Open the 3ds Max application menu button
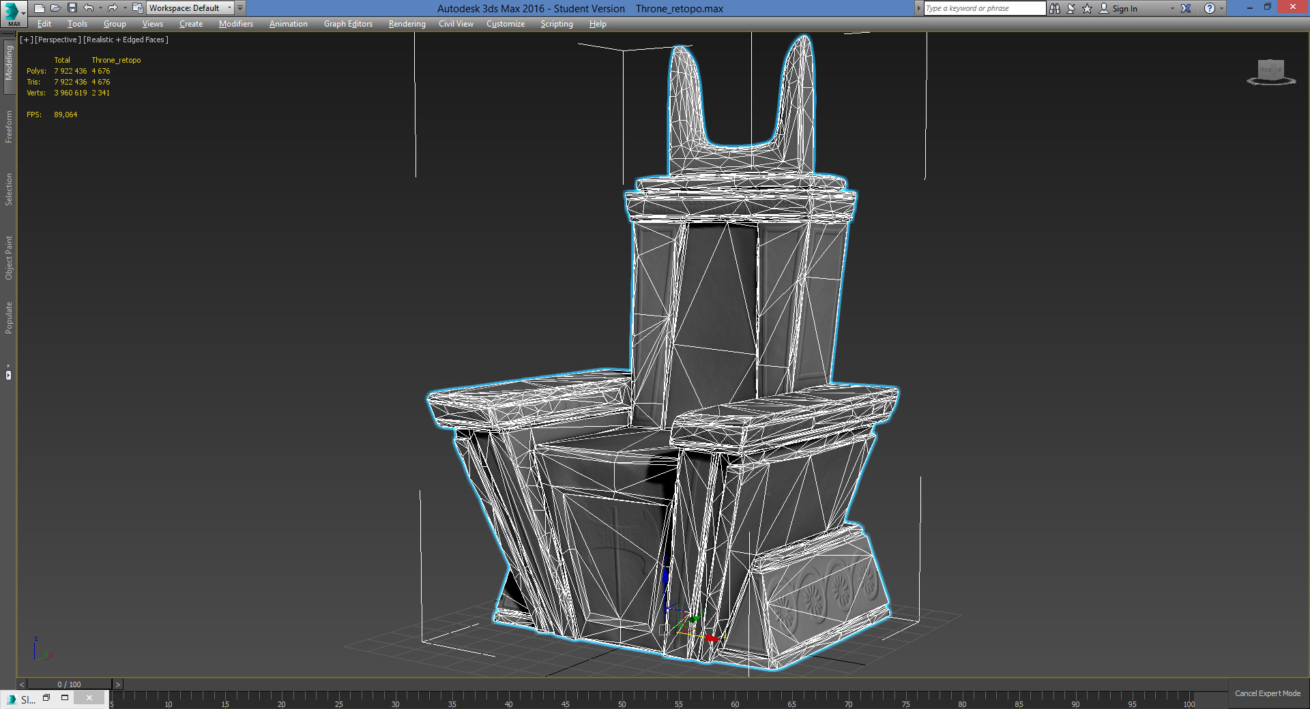Screen dimensions: 1310x709 [12, 13]
